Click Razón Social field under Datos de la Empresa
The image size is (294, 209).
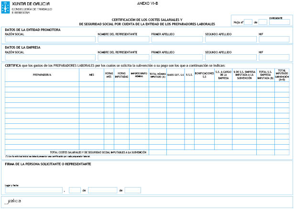click(x=50, y=57)
